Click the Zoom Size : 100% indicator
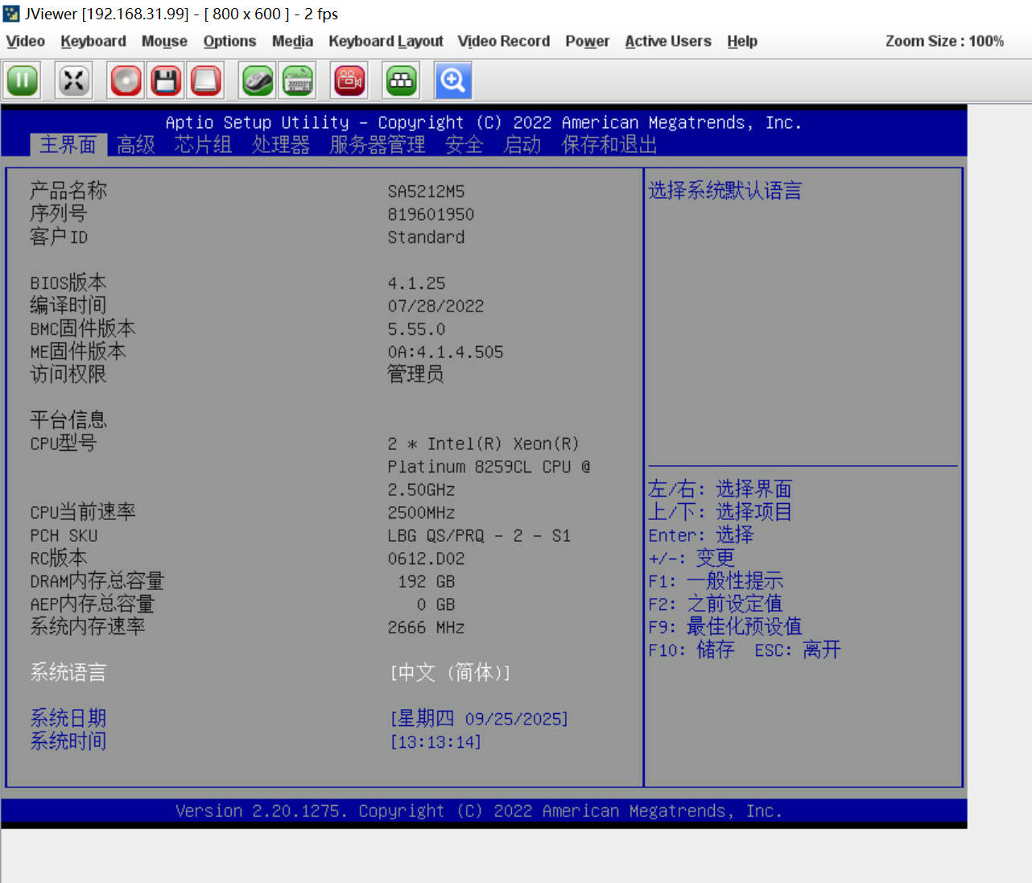 [x=944, y=41]
